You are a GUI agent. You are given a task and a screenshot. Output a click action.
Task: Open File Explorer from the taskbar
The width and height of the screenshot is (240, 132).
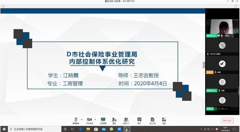(88, 129)
